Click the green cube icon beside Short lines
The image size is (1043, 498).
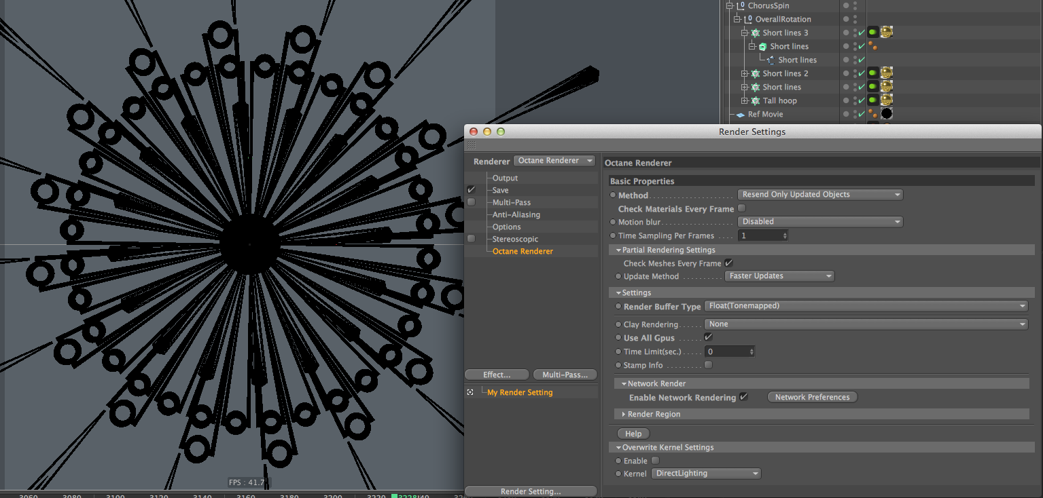pyautogui.click(x=763, y=46)
